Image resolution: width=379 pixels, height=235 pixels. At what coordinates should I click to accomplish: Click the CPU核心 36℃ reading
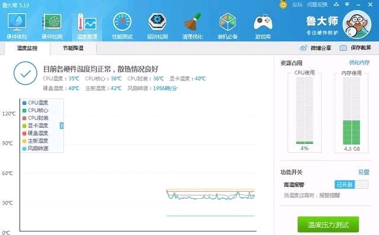coord(104,79)
